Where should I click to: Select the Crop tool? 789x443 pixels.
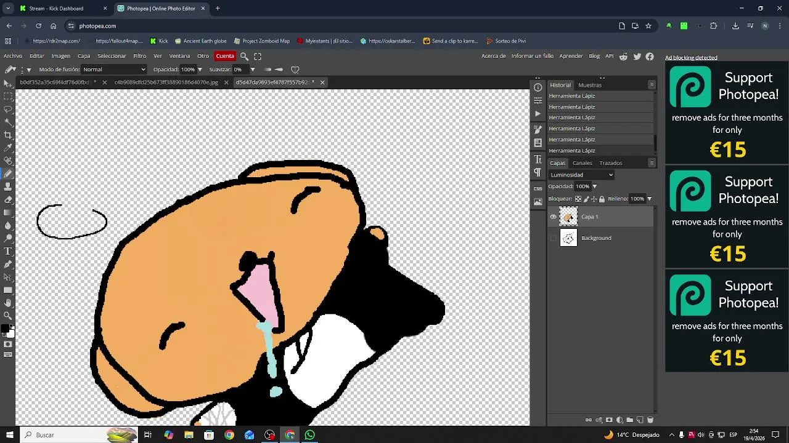click(8, 135)
